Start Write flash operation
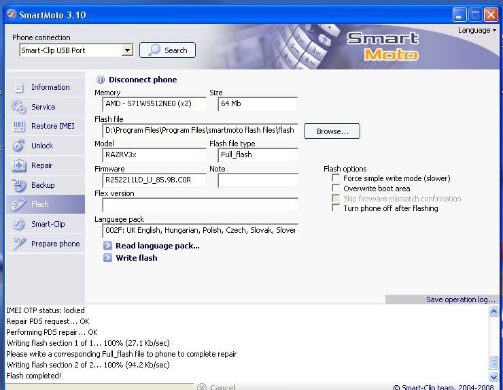Image resolution: width=503 pixels, height=390 pixels. 137,258
